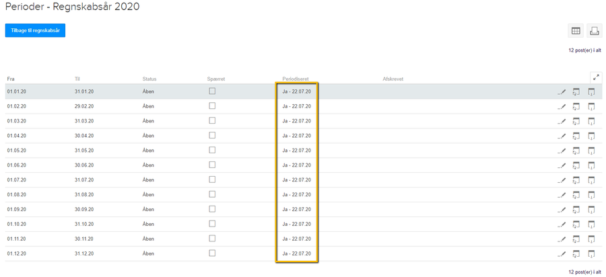
Task: Edit the 01.01.20 period with pencil icon
Action: coord(562,91)
